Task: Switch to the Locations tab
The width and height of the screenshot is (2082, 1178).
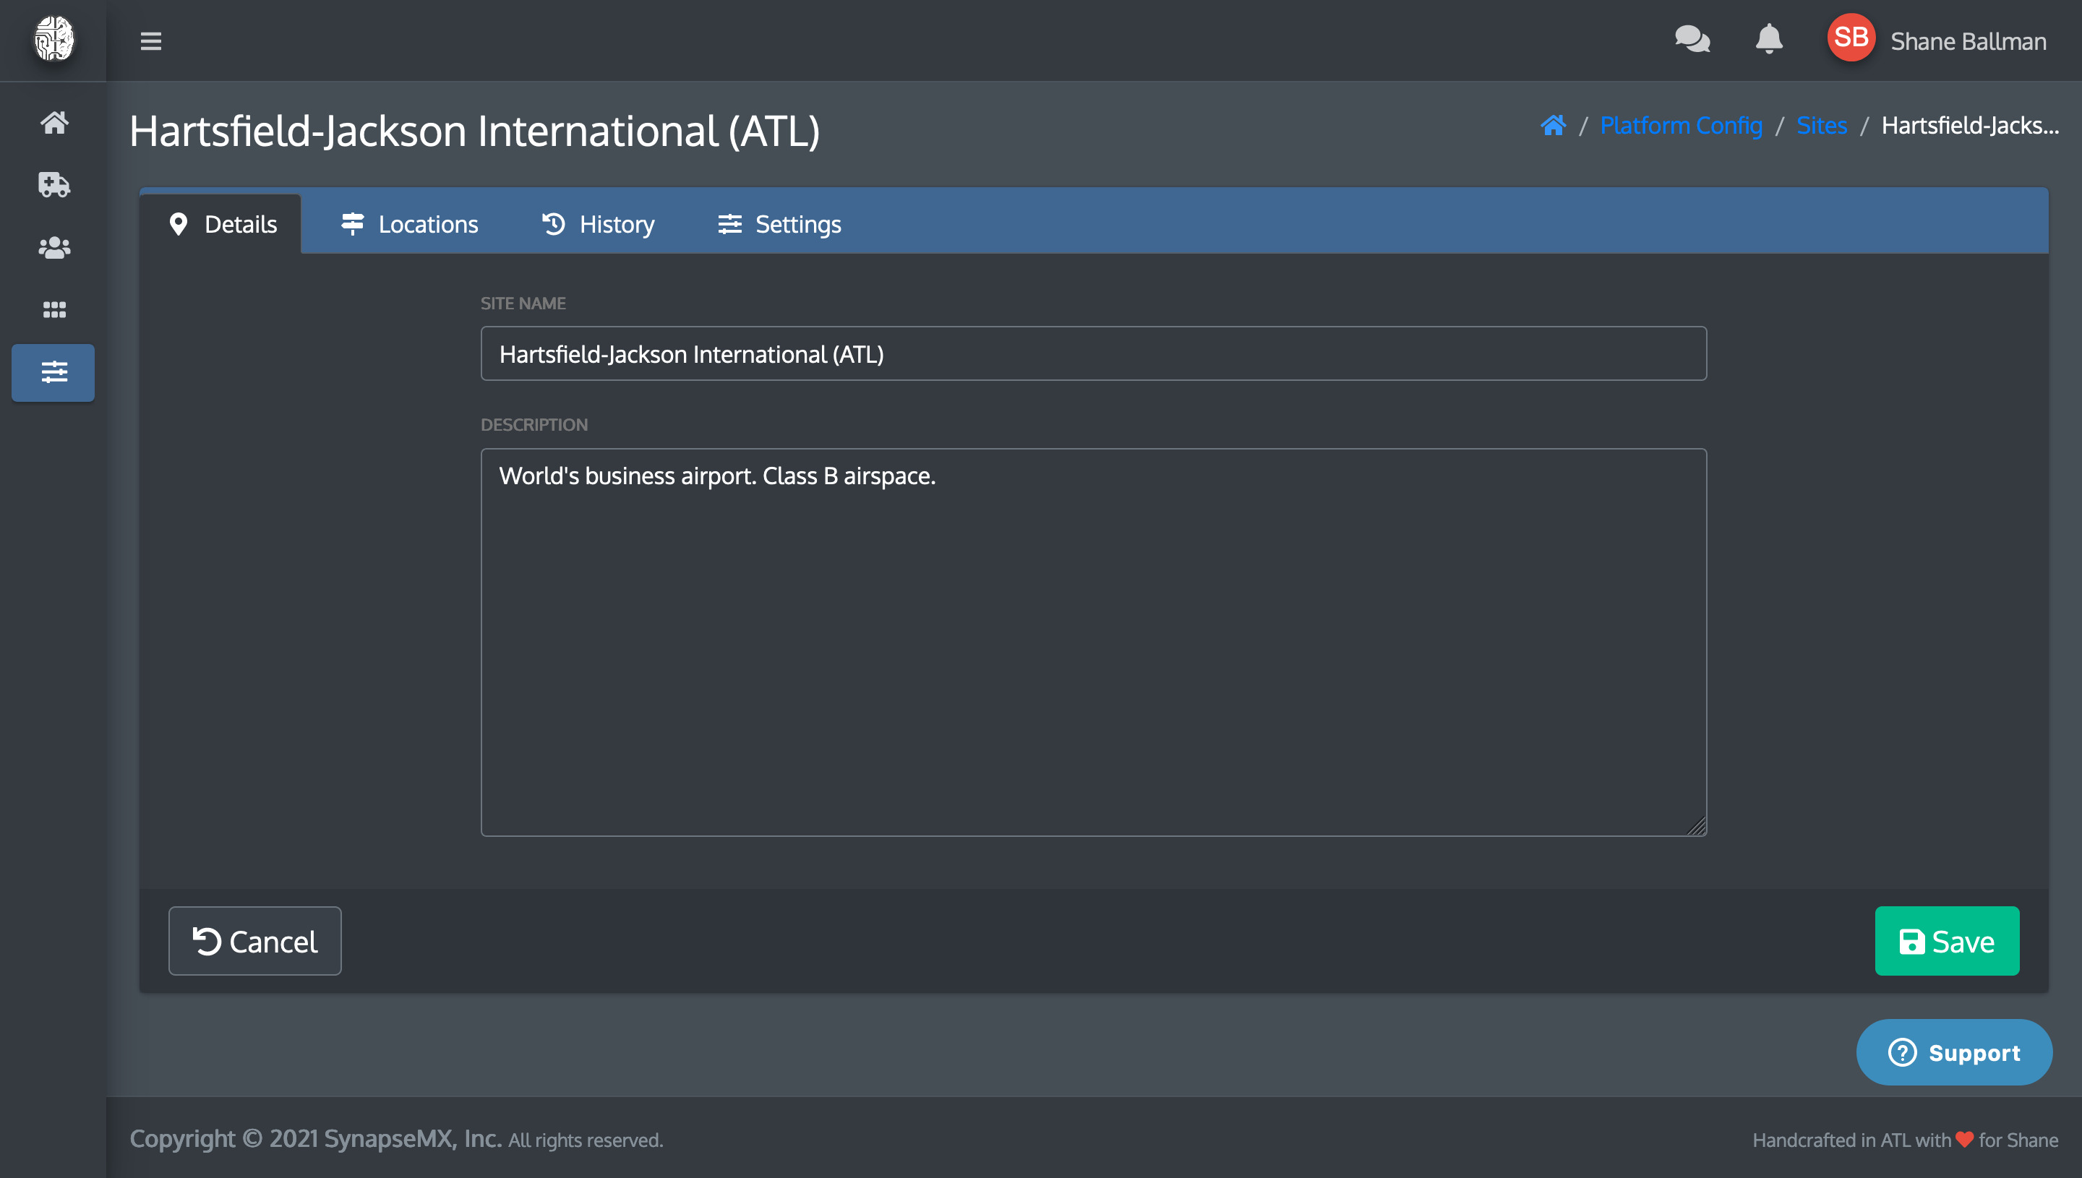Action: tap(408, 224)
